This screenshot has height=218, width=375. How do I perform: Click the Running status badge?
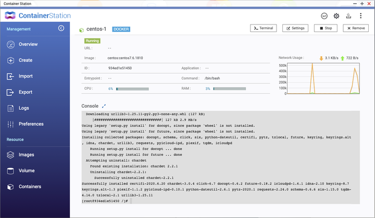pos(92,41)
